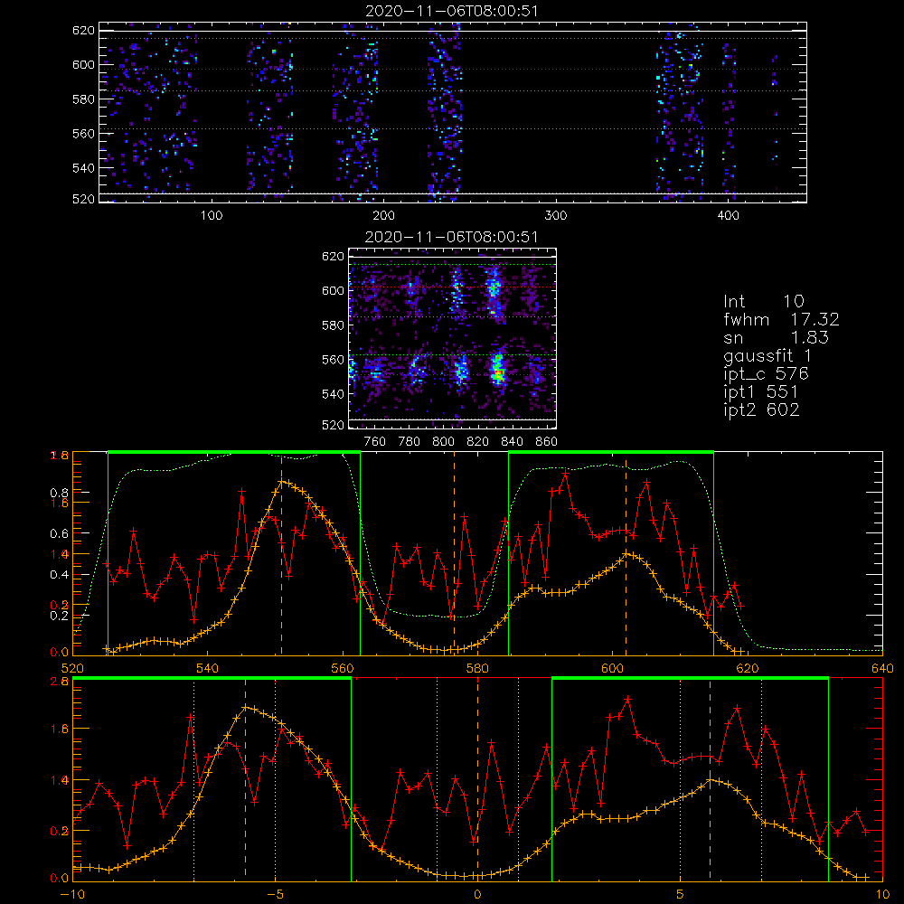The image size is (904, 904).
Task: Click x-axis label 800 on middle image
Action: (443, 442)
